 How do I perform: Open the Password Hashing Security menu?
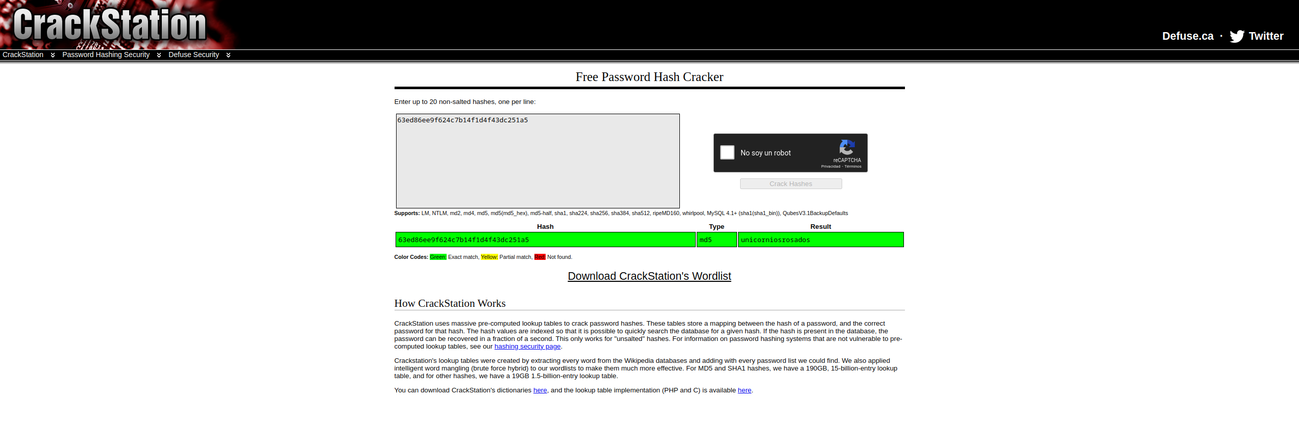coord(106,55)
